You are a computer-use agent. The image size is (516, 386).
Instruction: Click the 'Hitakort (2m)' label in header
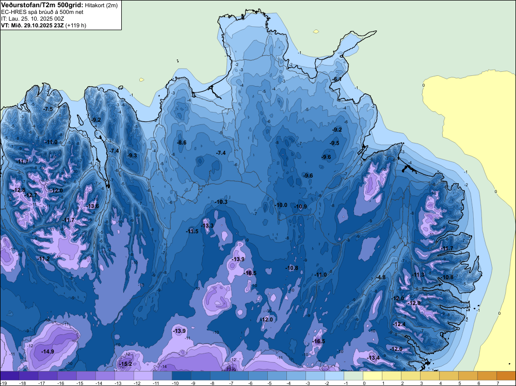(101, 5)
